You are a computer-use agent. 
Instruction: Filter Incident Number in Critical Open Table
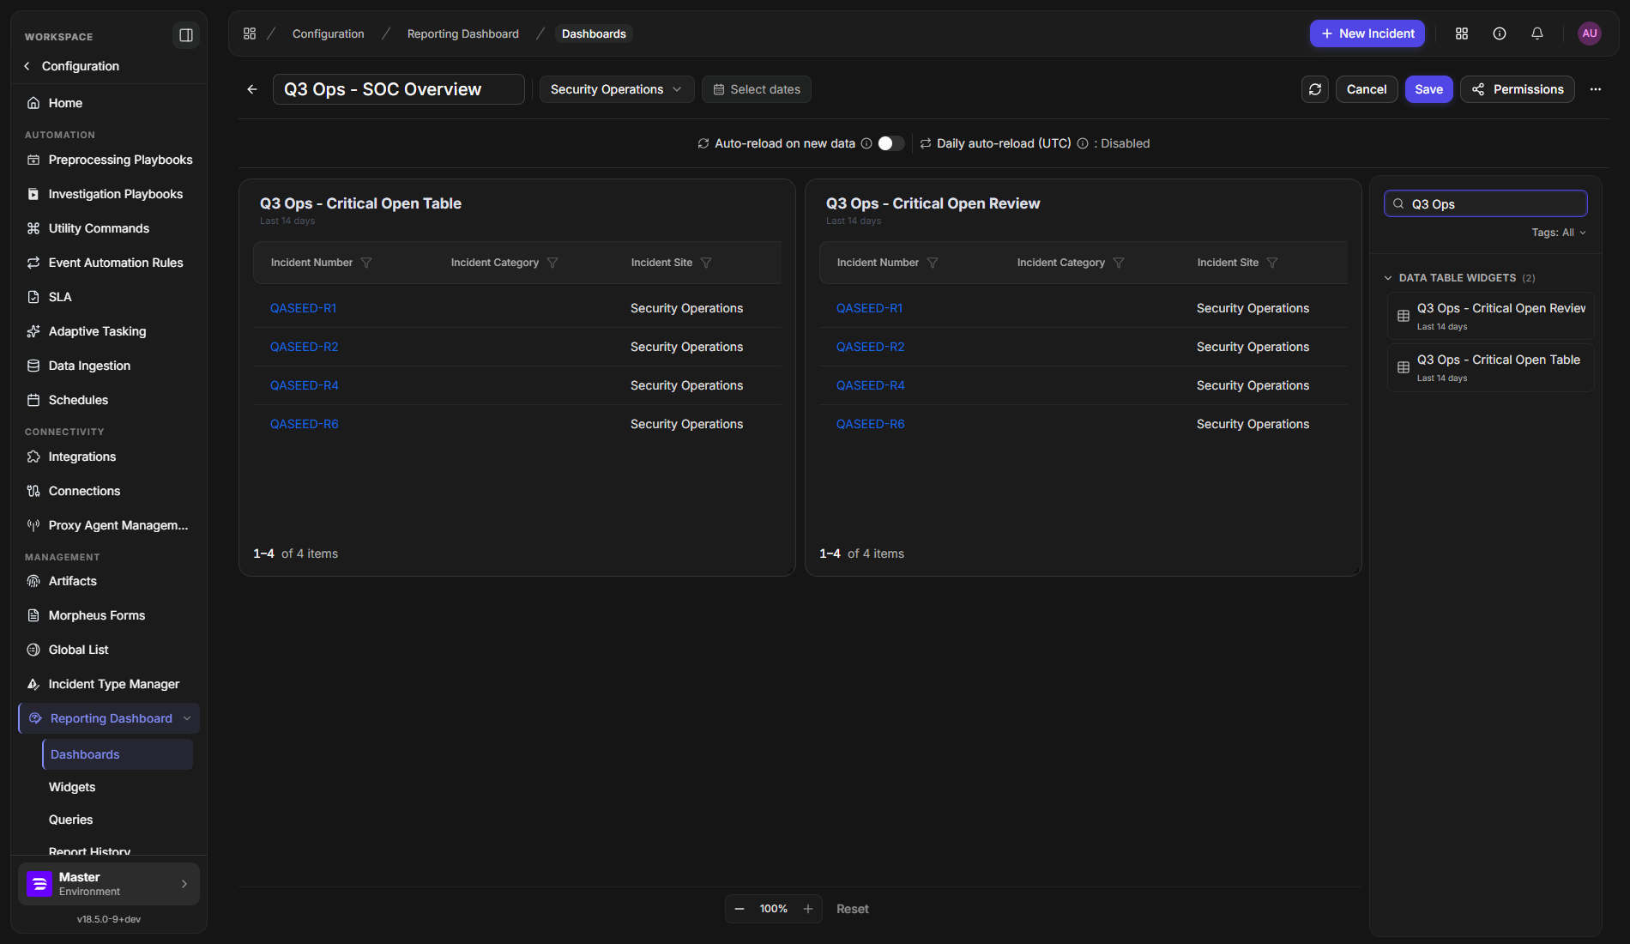[x=366, y=263]
